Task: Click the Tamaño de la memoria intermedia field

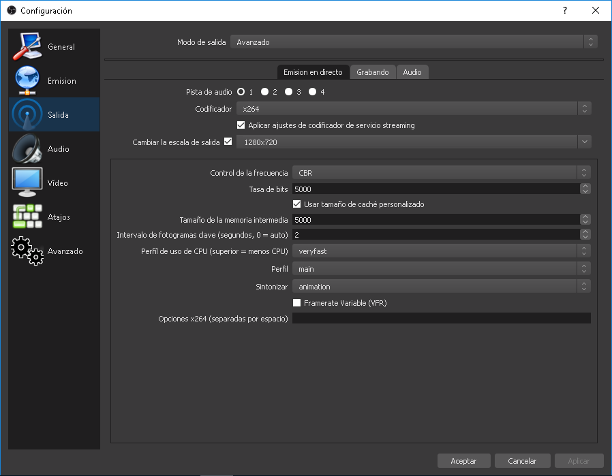Action: [436, 219]
